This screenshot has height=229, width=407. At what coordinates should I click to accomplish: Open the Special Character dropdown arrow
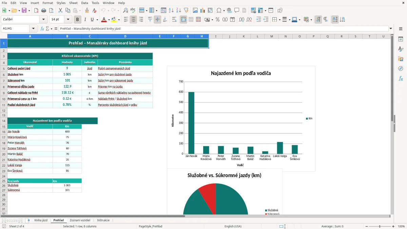coord(224,11)
